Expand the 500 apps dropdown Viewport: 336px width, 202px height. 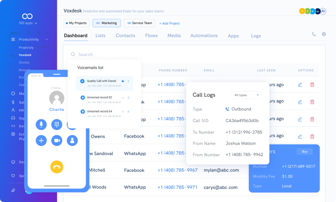coord(28,23)
